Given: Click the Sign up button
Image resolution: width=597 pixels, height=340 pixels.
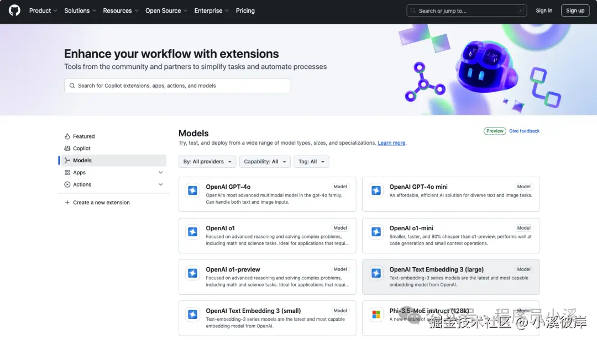Looking at the screenshot, I should click(x=575, y=10).
